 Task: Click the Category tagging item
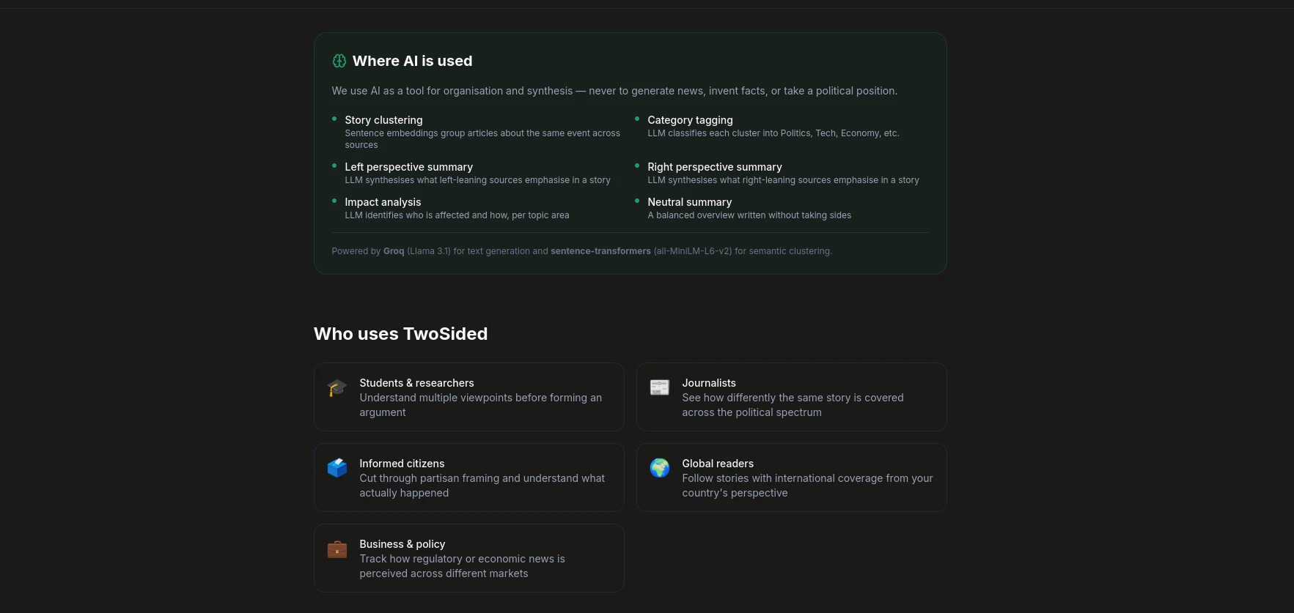[x=690, y=120]
